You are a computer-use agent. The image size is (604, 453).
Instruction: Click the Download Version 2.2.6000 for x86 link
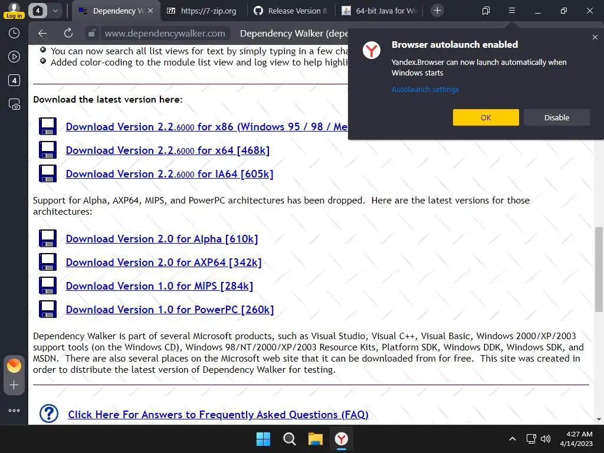click(206, 127)
